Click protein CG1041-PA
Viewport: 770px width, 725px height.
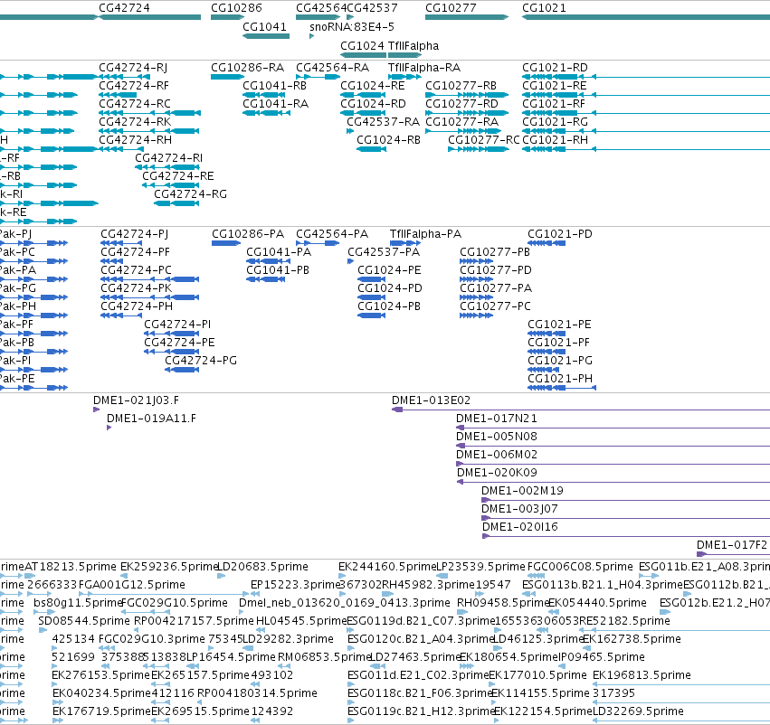point(279,252)
